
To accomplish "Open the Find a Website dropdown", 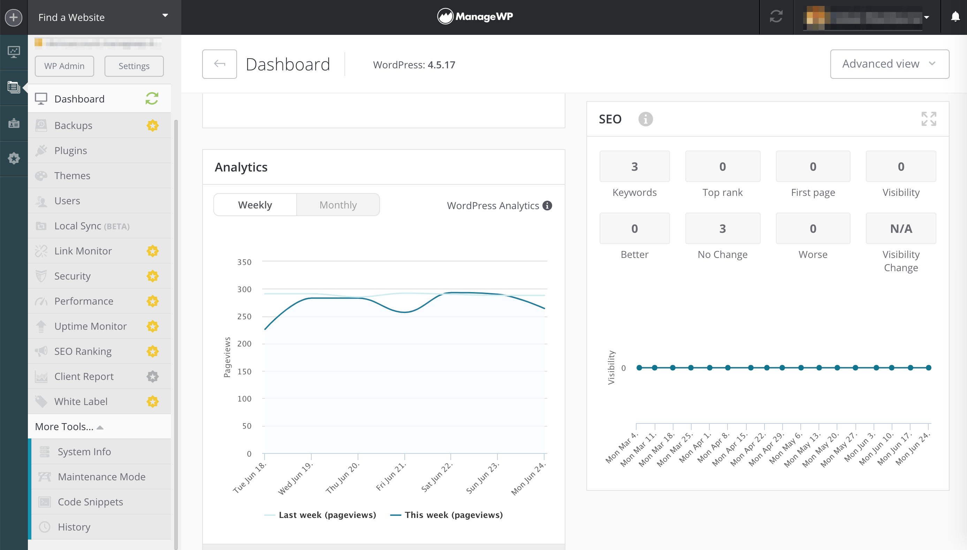I will [x=104, y=17].
